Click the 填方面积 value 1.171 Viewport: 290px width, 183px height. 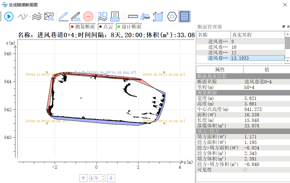[x=250, y=137]
